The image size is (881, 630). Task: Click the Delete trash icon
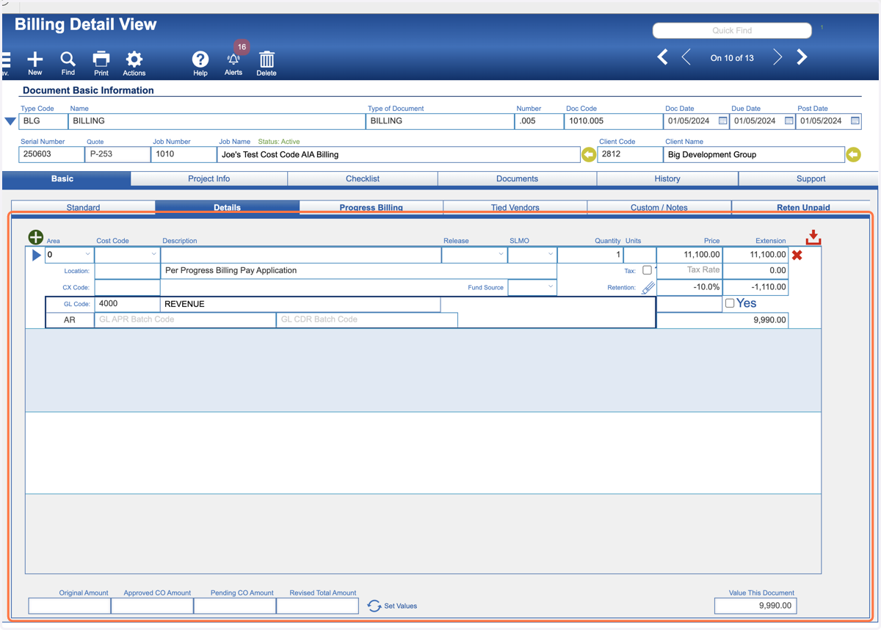point(267,59)
